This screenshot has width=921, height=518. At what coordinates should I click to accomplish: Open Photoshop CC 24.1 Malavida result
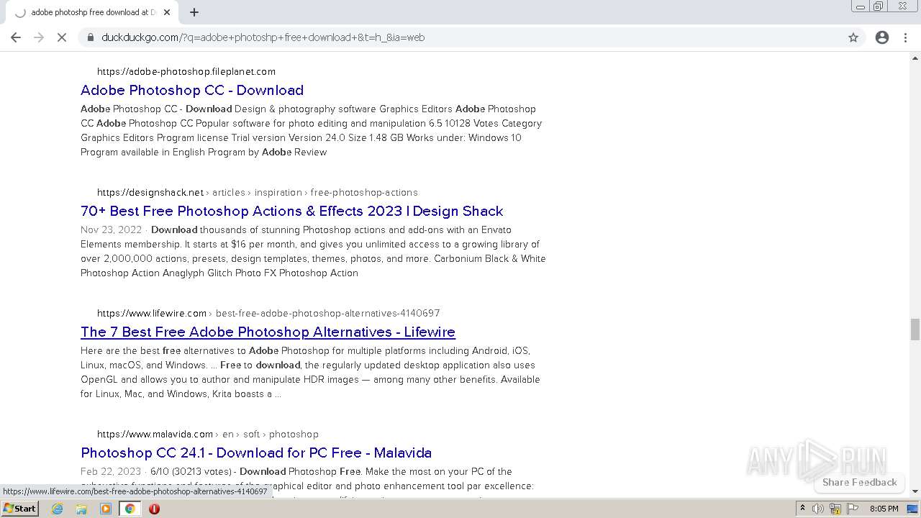pos(256,453)
